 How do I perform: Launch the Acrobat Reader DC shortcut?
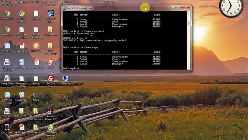tap(51, 111)
